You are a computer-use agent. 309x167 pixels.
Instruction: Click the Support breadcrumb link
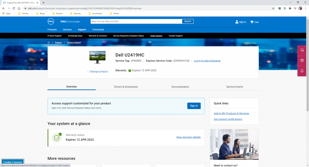tap(58, 42)
